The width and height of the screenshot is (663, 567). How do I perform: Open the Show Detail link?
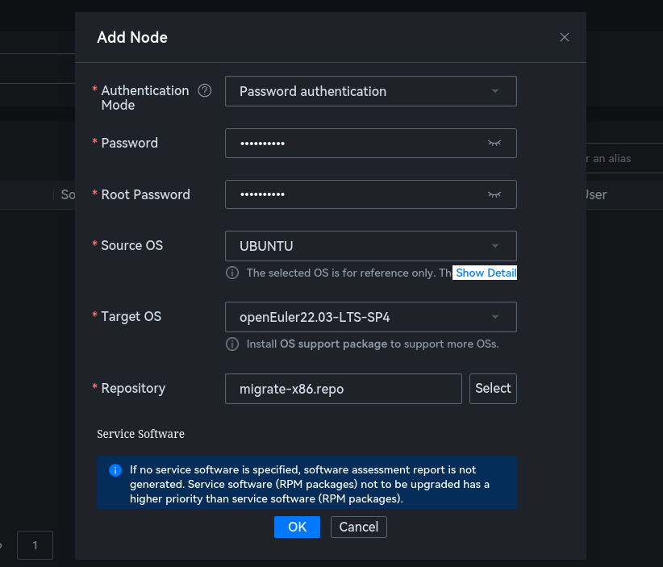pos(486,273)
